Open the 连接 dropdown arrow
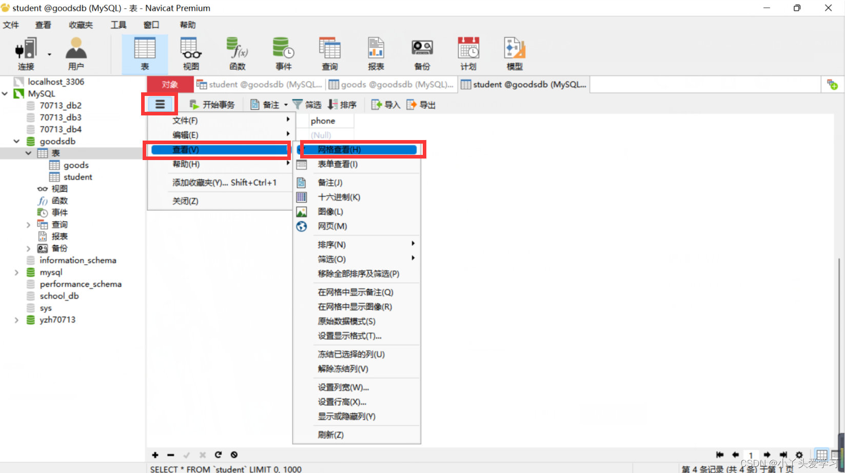Viewport: 845px width, 473px height. click(50, 54)
